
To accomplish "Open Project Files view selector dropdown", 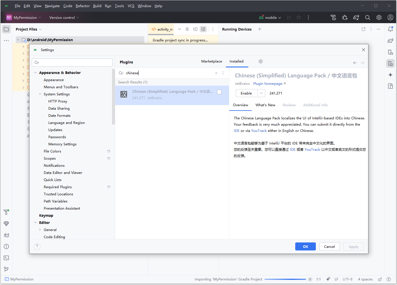I will click(x=29, y=29).
